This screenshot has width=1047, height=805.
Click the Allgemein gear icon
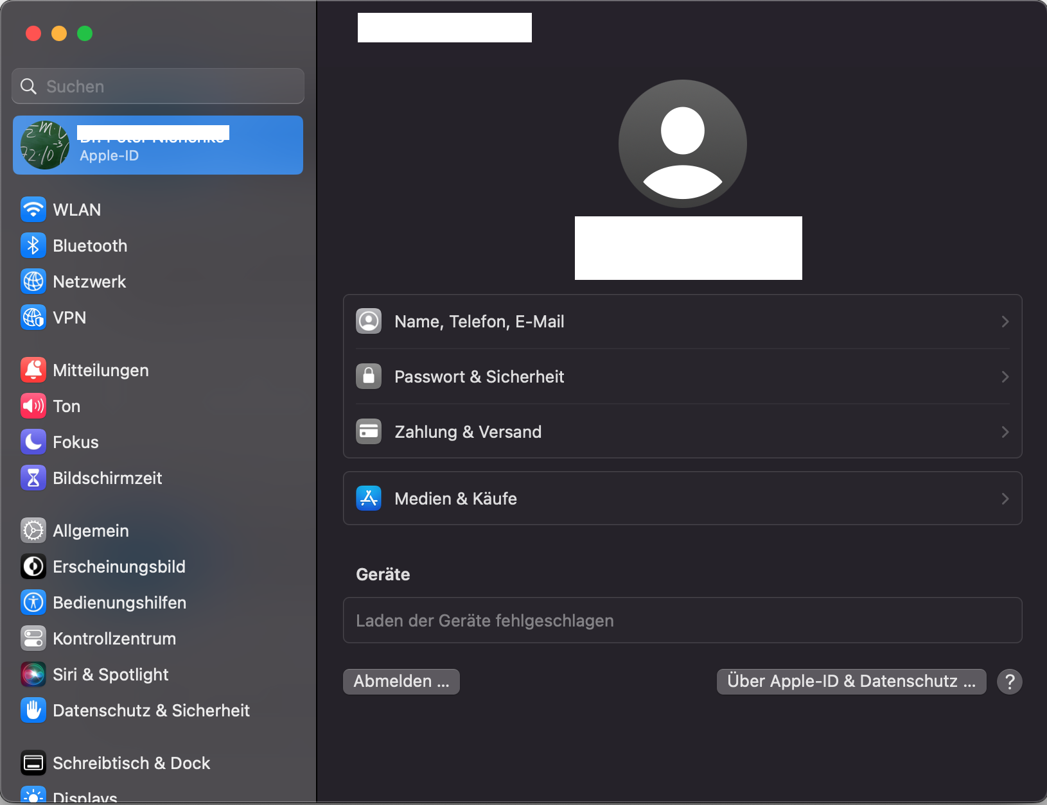[x=33, y=530]
